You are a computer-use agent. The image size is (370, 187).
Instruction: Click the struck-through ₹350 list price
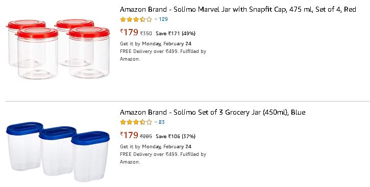[x=146, y=34]
